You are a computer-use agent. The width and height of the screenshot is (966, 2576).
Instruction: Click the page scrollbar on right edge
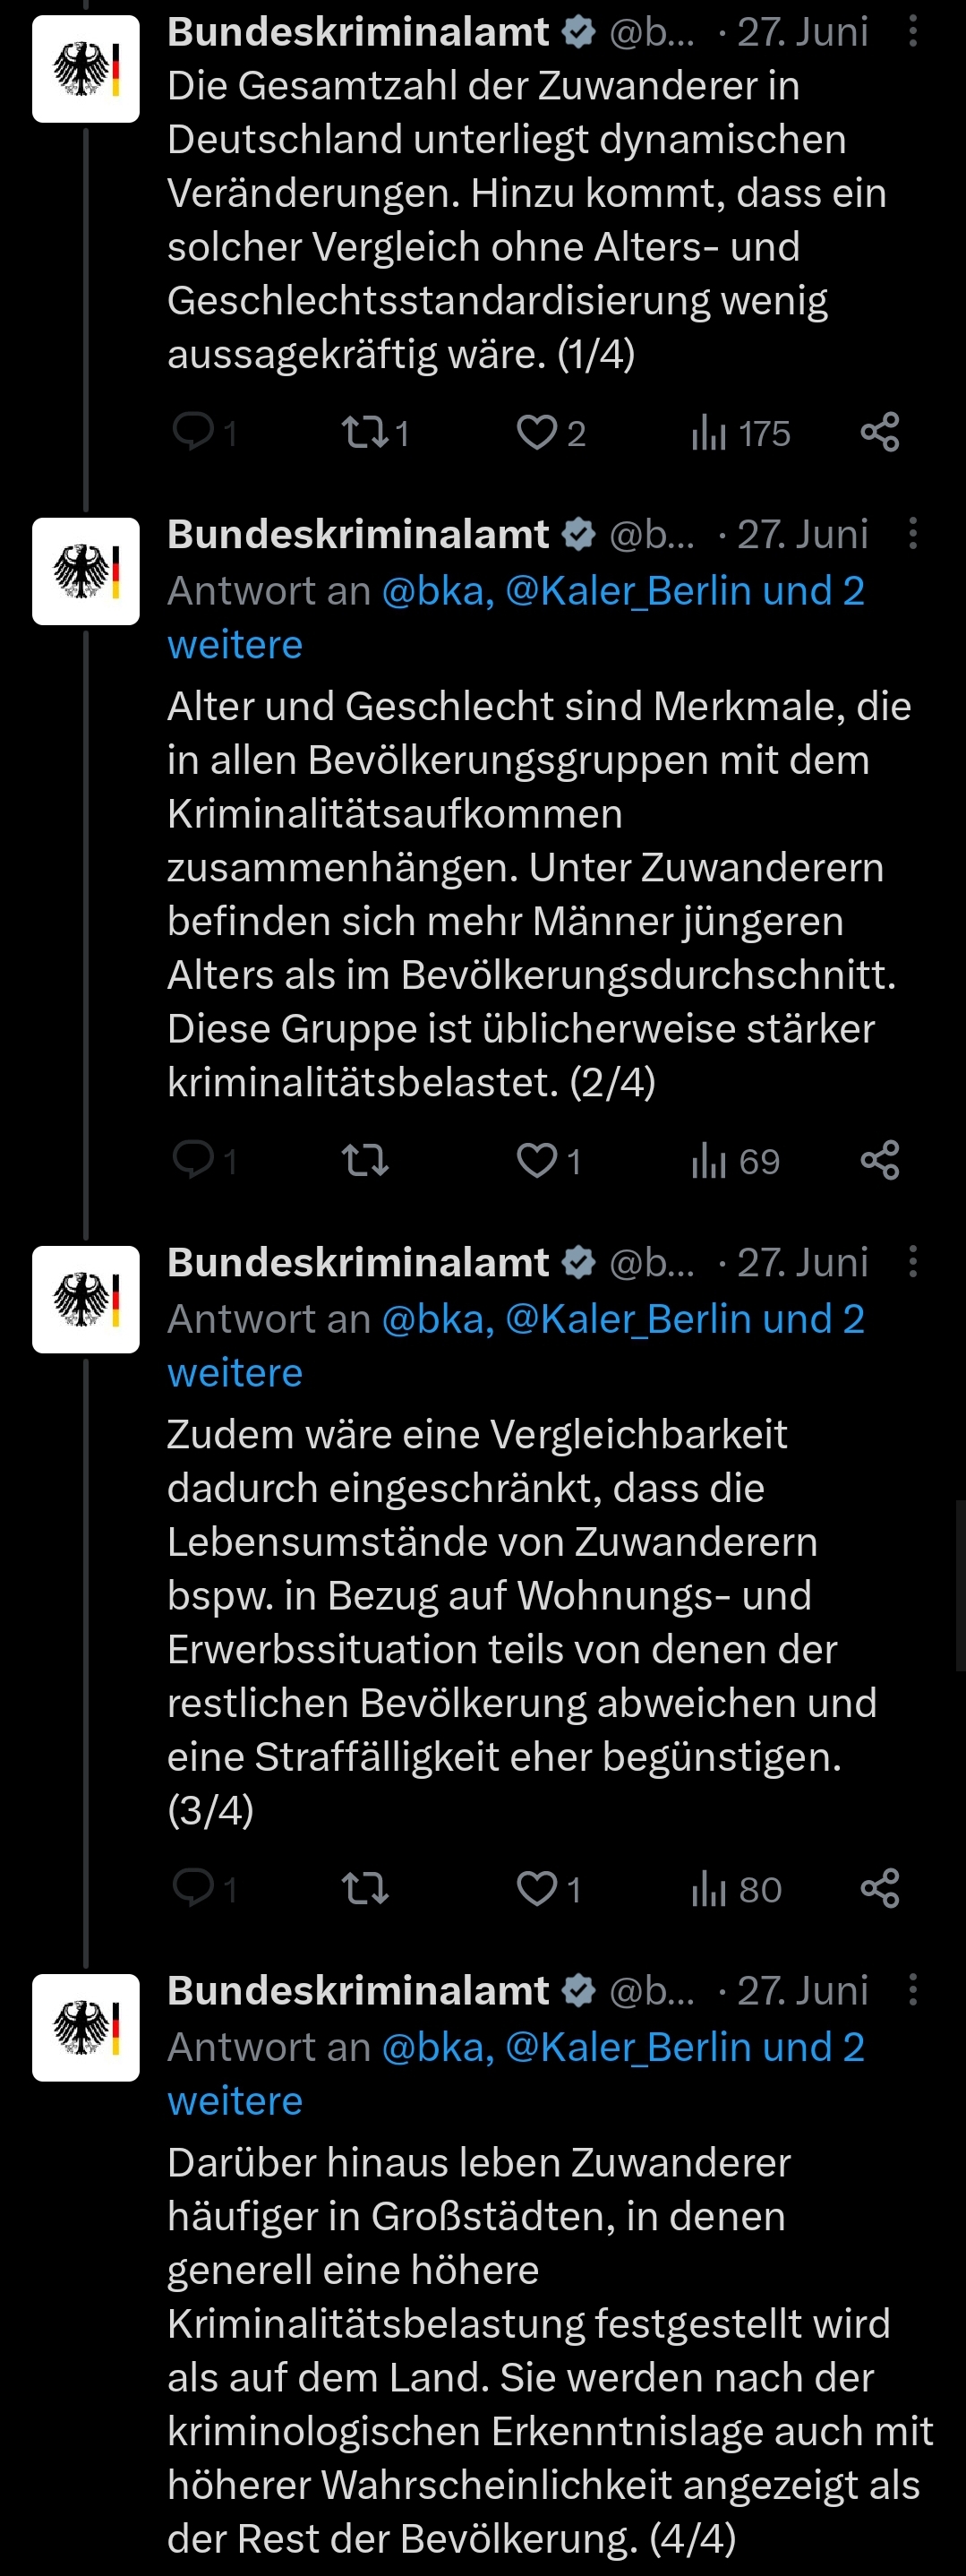click(960, 1585)
